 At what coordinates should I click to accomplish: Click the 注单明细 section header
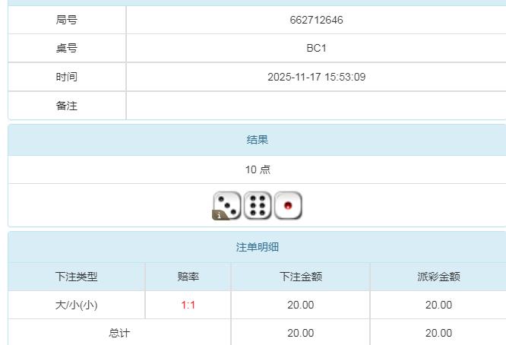point(258,247)
